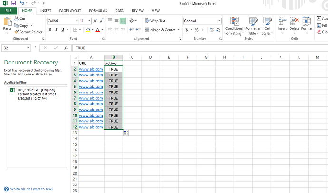Click the Undo arrow icon

tap(22, 3)
